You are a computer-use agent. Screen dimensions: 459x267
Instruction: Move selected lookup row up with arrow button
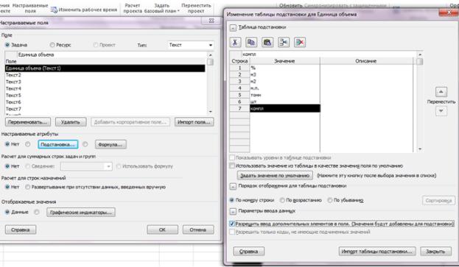click(x=441, y=92)
